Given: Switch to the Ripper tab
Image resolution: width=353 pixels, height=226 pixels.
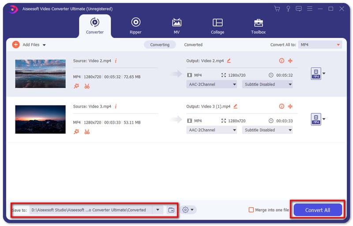Looking at the screenshot, I should (x=135, y=26).
